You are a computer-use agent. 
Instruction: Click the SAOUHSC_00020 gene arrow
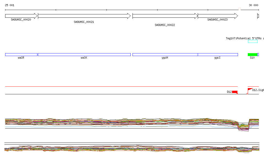tap(21, 16)
